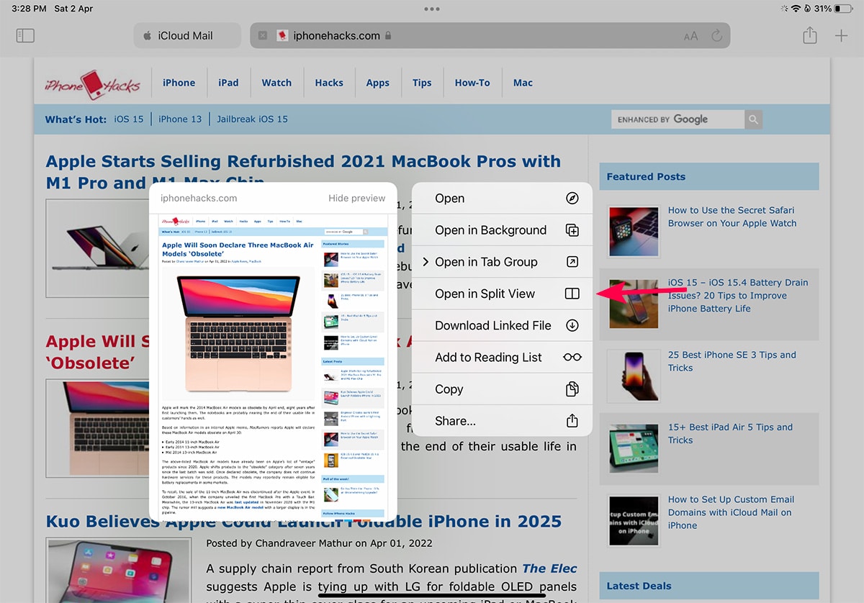Open the AA page settings menu
Viewport: 864px width, 603px height.
[691, 35]
